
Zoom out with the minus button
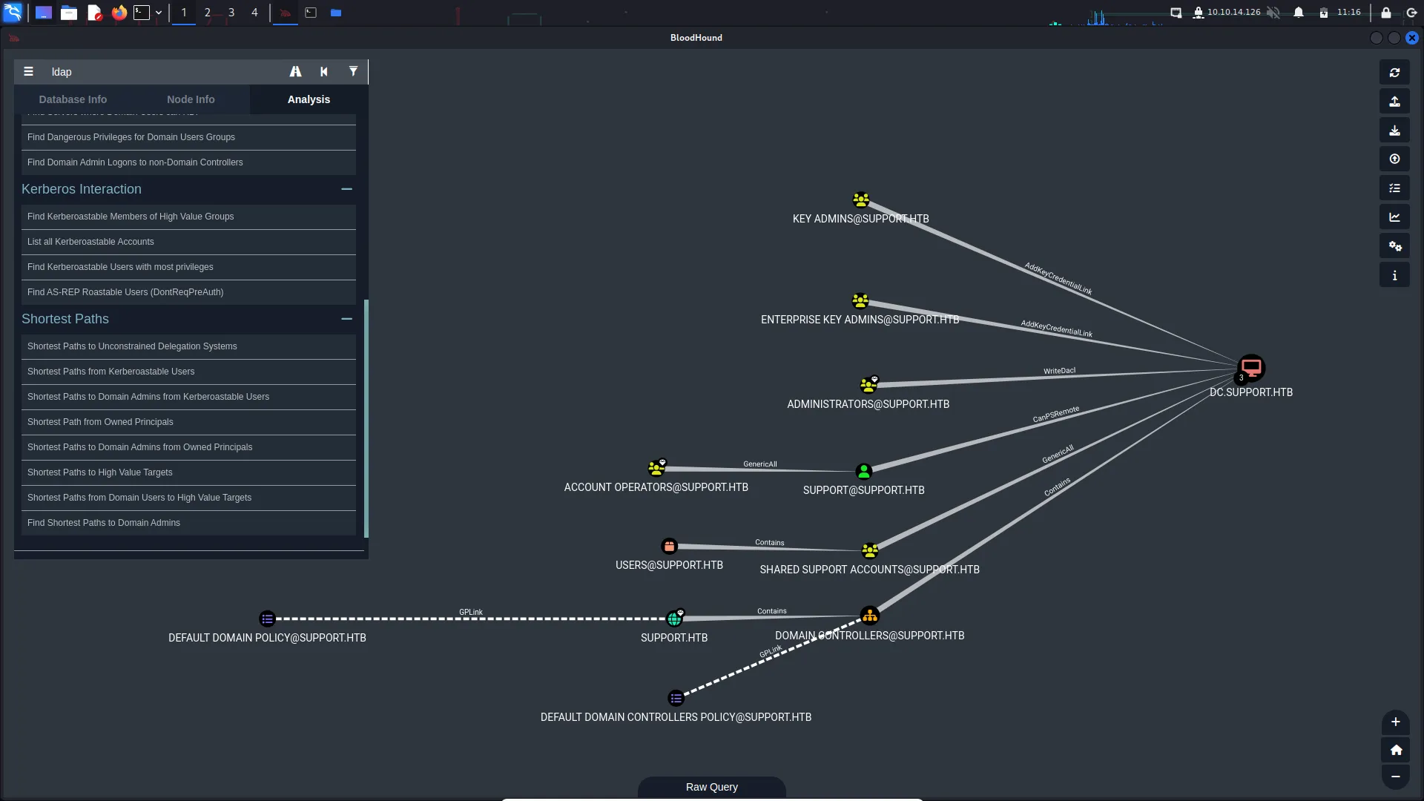[x=1395, y=777]
